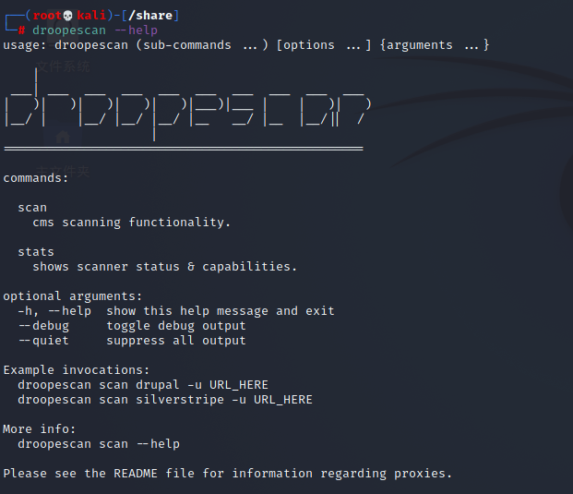Click the faint home folder desktop icon
Viewport: 573px width, 494px height.
point(63,137)
